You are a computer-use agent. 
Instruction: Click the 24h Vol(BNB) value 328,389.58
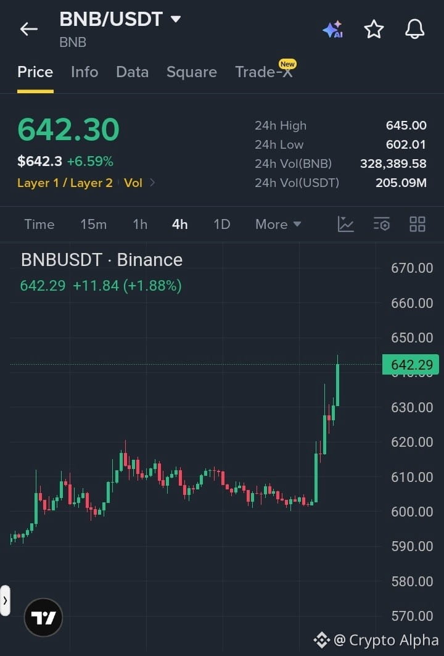pyautogui.click(x=393, y=164)
